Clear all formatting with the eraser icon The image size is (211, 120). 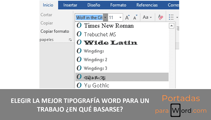tap(161, 17)
